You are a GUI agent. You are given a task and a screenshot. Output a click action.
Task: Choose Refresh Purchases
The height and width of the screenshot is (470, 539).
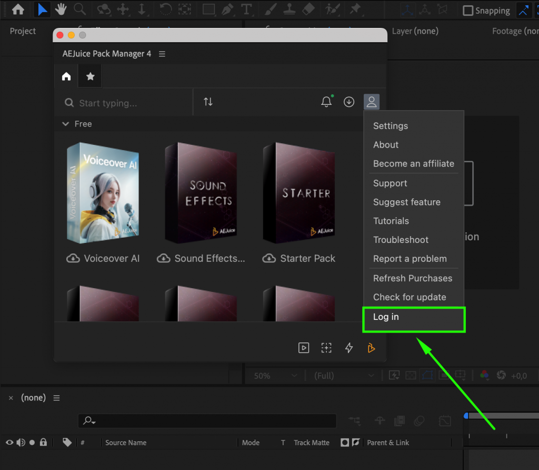click(413, 278)
